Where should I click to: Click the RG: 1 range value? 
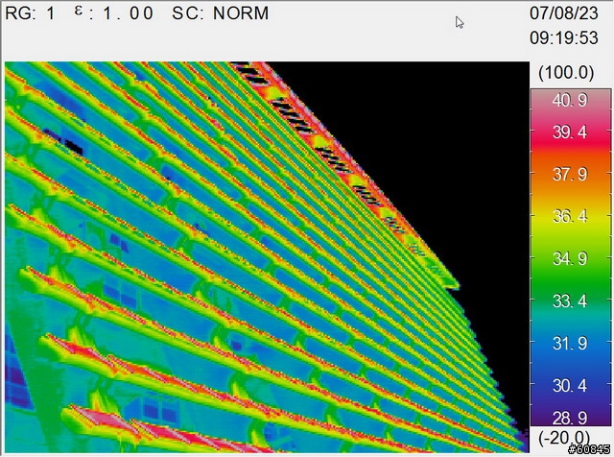pyautogui.click(x=30, y=13)
